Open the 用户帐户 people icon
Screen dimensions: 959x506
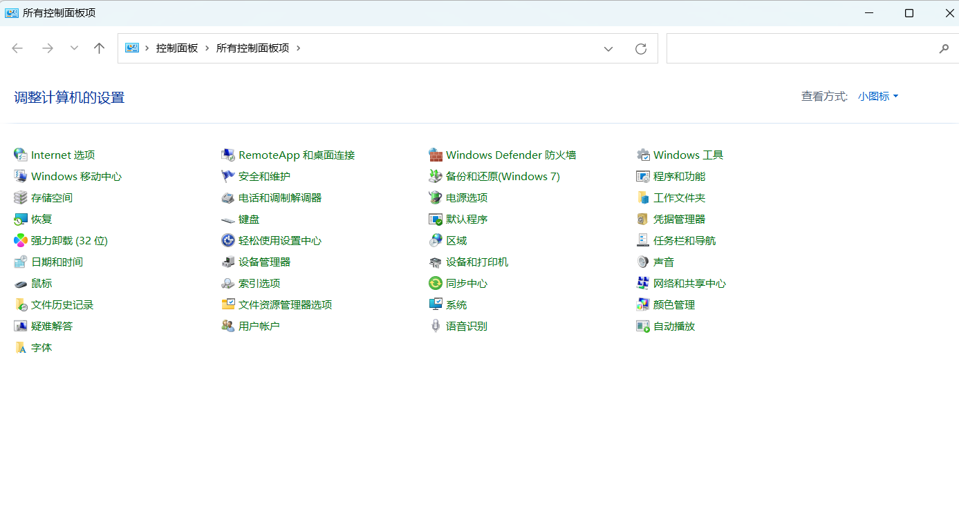[227, 326]
